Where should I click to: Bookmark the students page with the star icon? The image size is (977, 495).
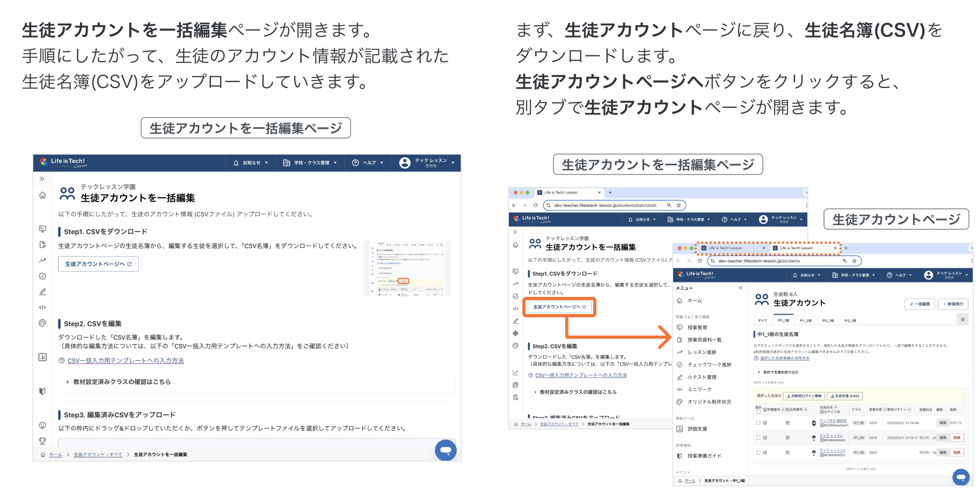(854, 261)
